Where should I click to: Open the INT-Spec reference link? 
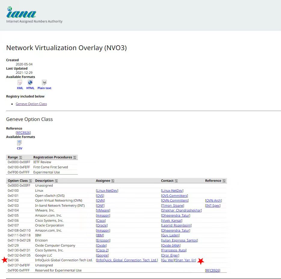pos(213,205)
